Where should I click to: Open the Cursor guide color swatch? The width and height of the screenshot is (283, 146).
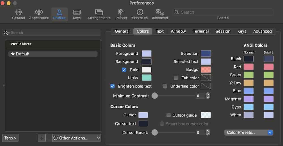click(206, 115)
